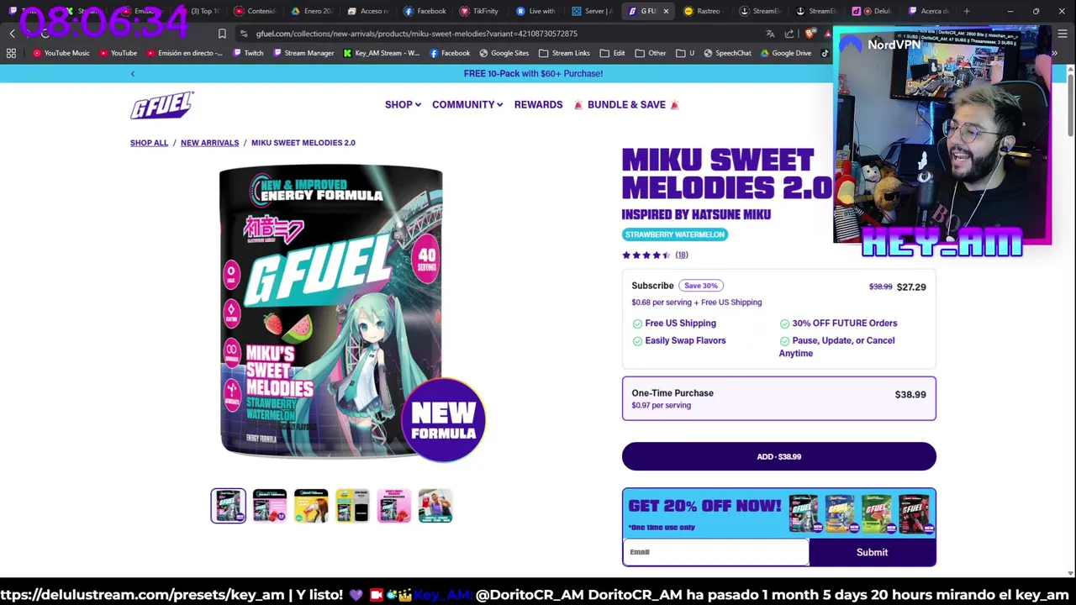
Task: Close the G FUEL tab
Action: point(666,11)
